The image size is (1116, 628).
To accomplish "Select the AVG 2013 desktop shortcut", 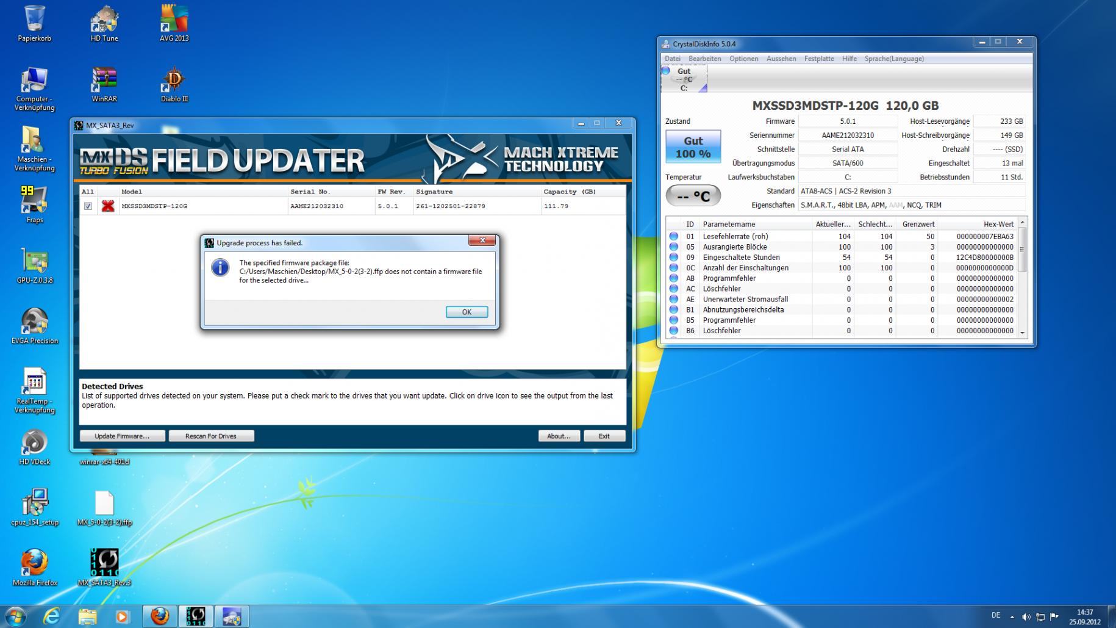I will 174,23.
